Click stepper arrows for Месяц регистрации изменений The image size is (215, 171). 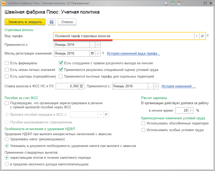click(x=98, y=53)
